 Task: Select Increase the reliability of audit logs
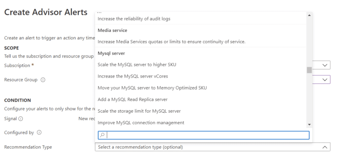coord(134,19)
